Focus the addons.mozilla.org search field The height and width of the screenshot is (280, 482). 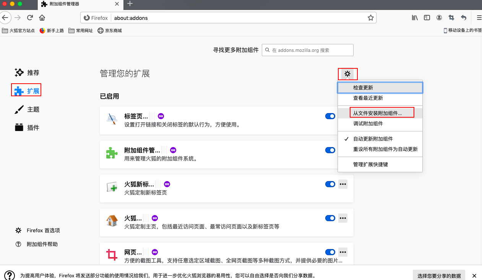(308, 50)
